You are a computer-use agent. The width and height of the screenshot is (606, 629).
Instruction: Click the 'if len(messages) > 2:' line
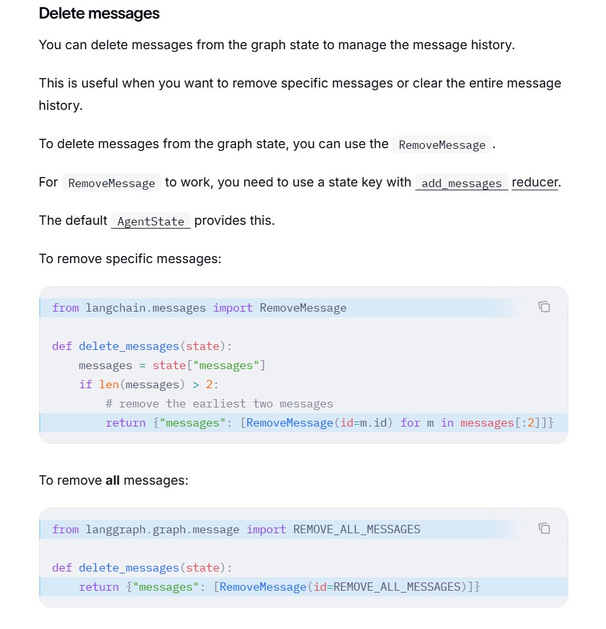pos(148,384)
